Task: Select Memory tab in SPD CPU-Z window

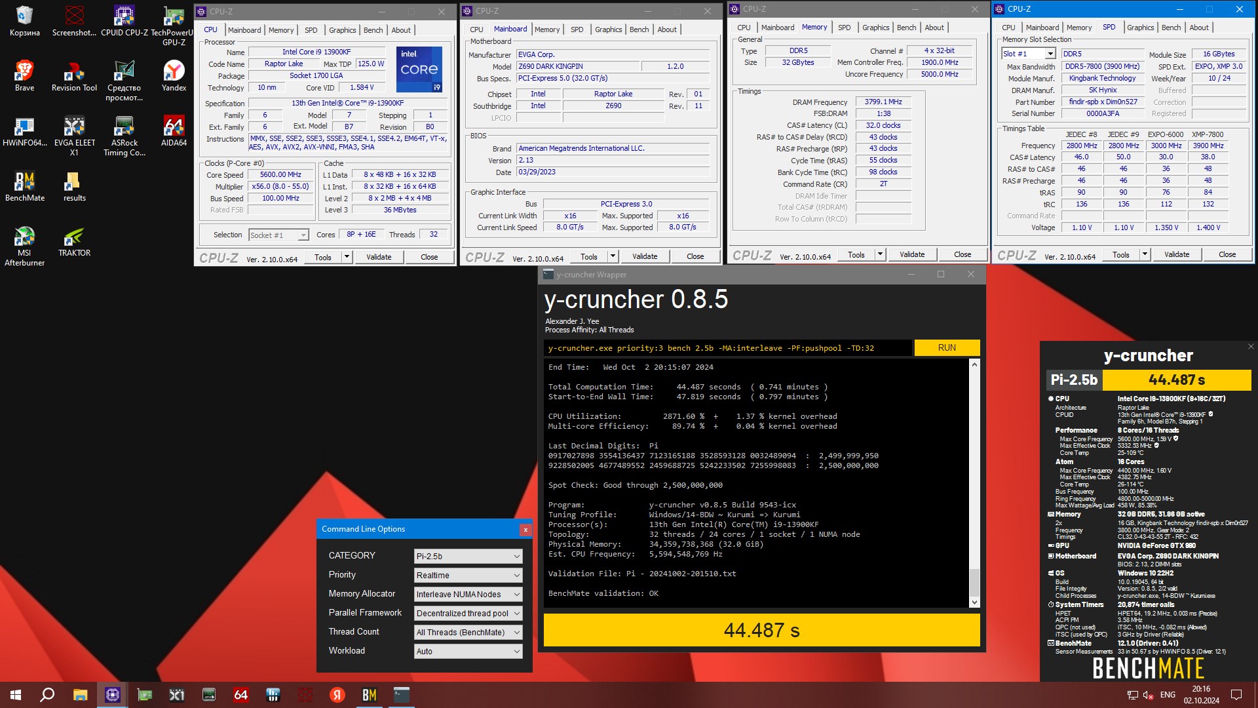Action: (x=1078, y=28)
